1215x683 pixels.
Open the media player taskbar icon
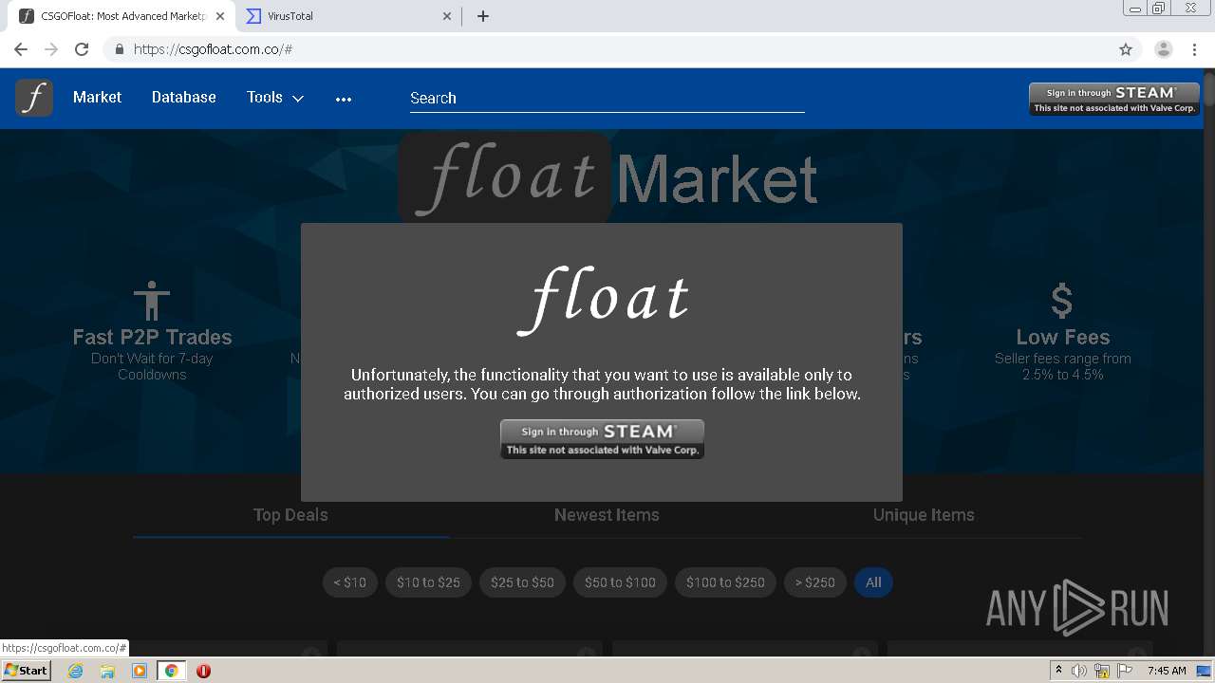click(140, 671)
